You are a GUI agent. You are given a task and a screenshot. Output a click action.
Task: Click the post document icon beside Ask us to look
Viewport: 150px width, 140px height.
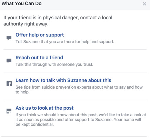(x=9, y=111)
